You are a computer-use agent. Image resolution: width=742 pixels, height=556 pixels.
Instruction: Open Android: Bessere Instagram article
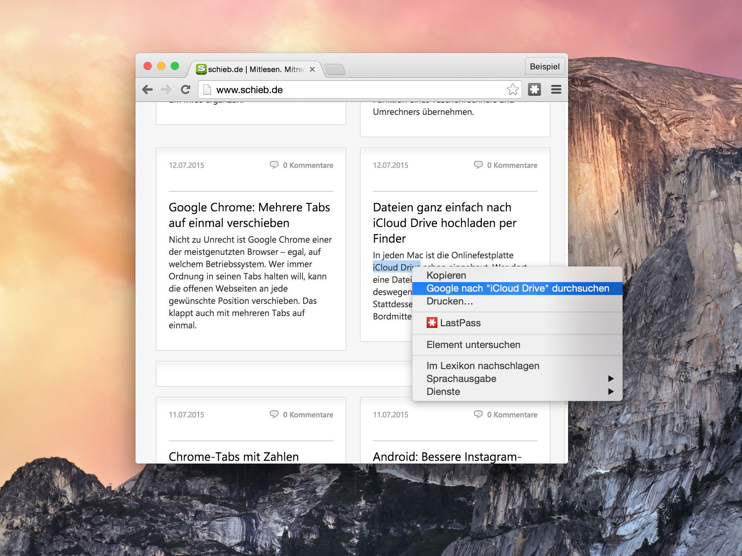447,456
